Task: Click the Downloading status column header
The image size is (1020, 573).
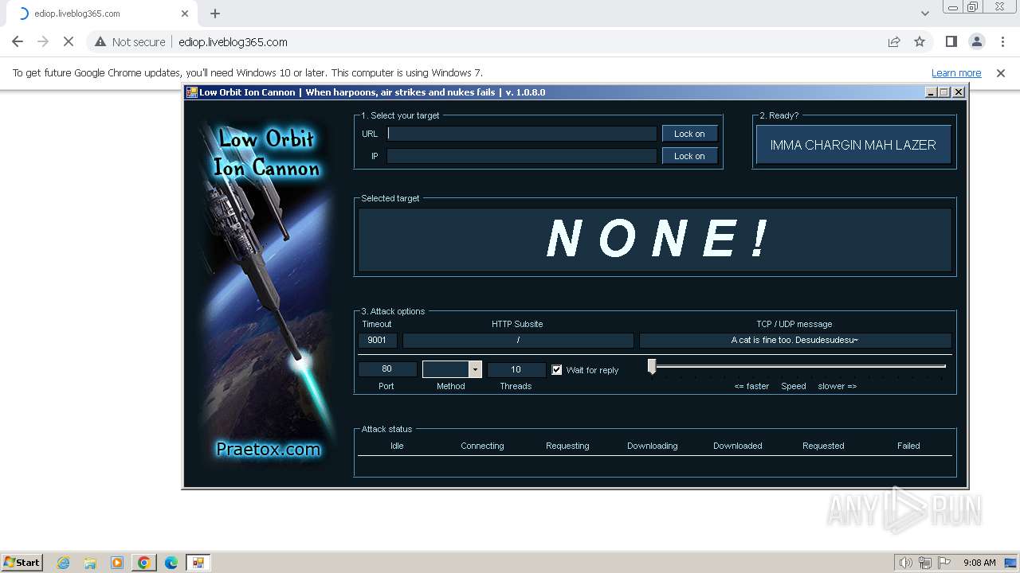Action: point(653,446)
